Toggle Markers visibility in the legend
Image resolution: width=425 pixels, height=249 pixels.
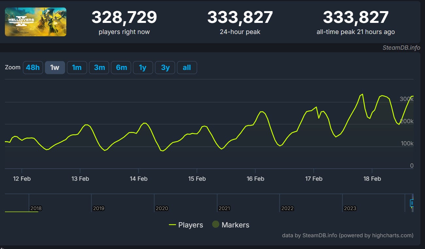point(236,225)
